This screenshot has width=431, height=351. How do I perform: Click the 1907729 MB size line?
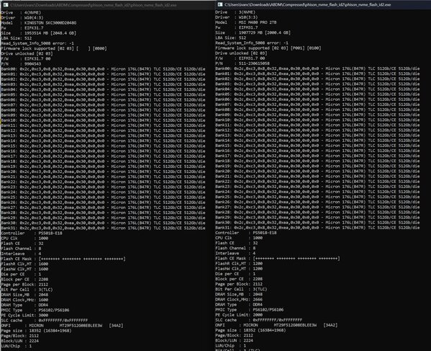pyautogui.click(x=253, y=32)
